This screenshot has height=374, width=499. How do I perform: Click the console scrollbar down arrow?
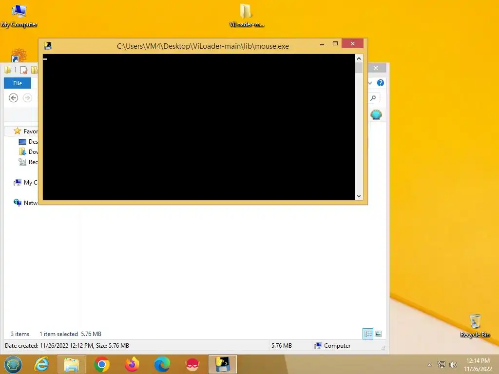359,196
